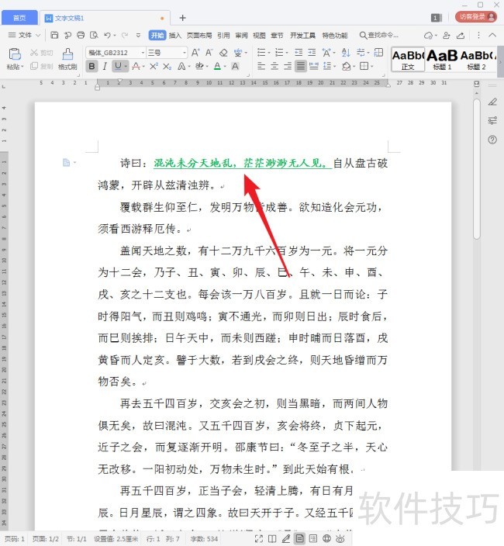Open Print Preview from quick access toolbar

(94, 35)
